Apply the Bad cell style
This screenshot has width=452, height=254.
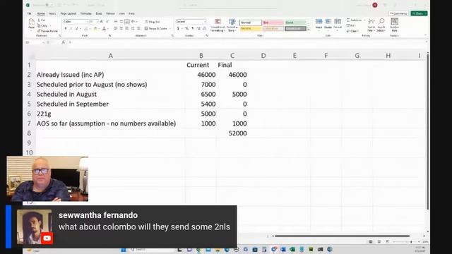pyautogui.click(x=273, y=23)
